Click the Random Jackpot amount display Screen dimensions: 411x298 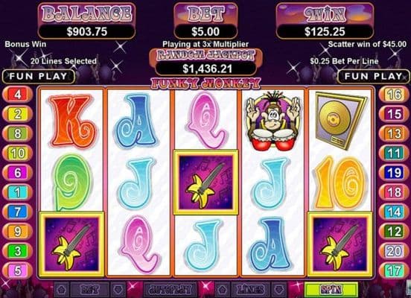click(x=206, y=69)
